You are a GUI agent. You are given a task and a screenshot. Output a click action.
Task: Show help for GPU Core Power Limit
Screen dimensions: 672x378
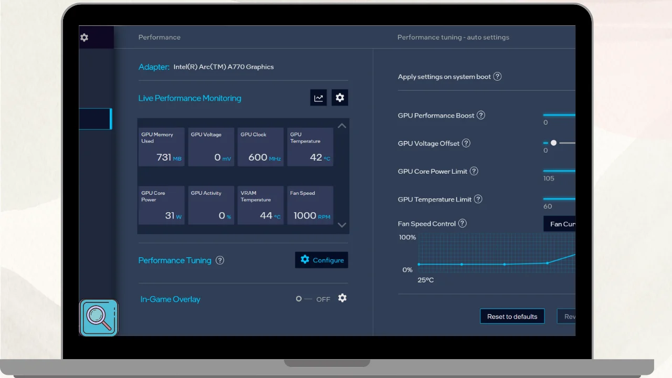(x=474, y=171)
